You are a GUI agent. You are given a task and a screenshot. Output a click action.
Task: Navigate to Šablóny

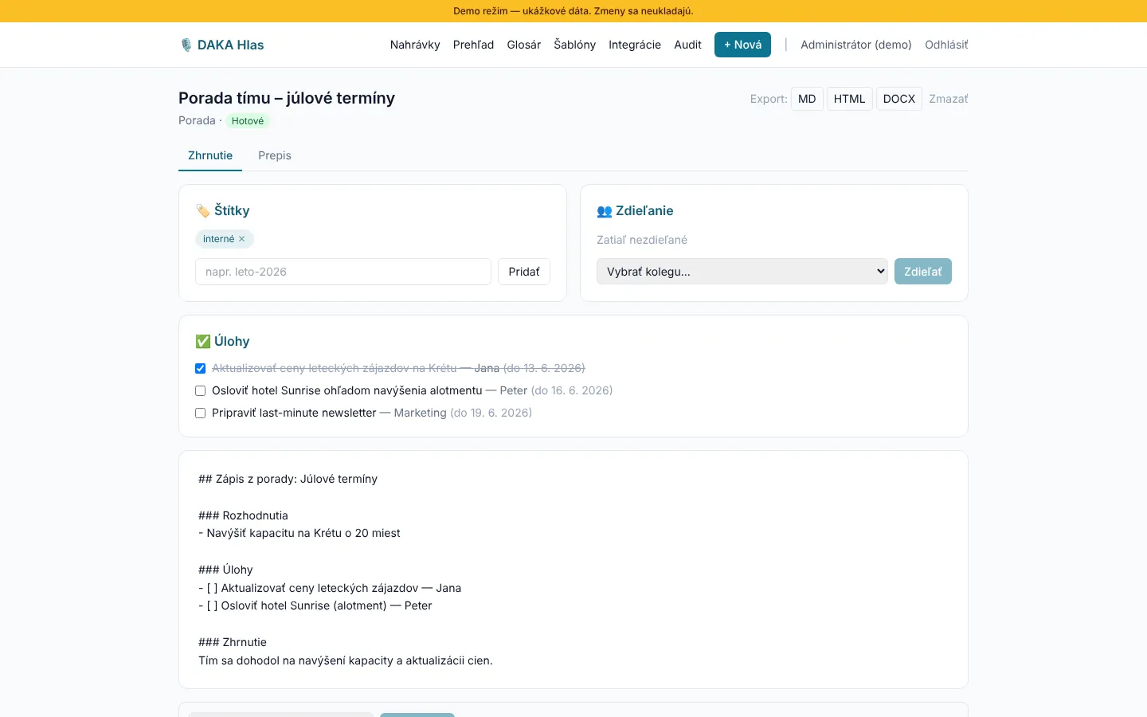point(575,45)
